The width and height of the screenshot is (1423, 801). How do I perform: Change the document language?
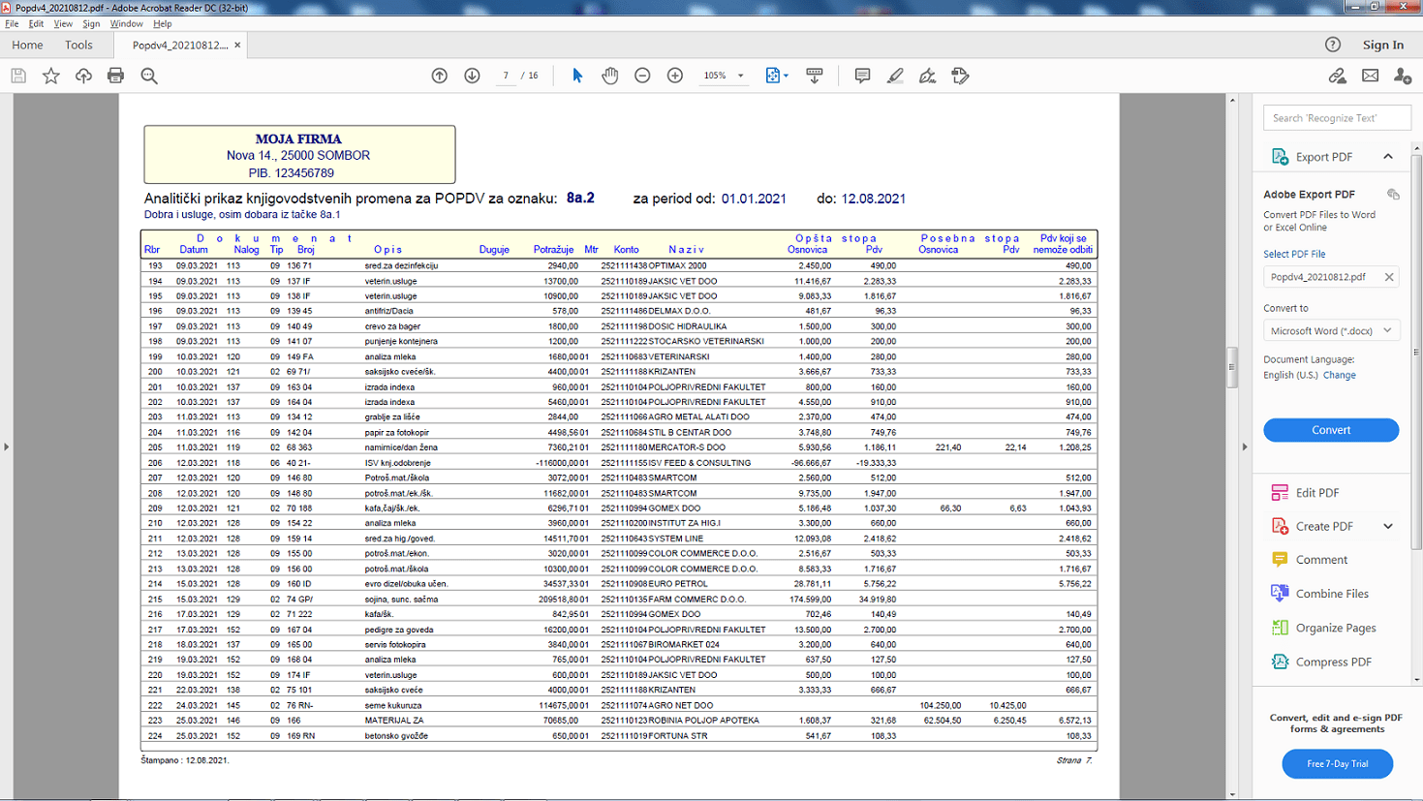tap(1340, 375)
